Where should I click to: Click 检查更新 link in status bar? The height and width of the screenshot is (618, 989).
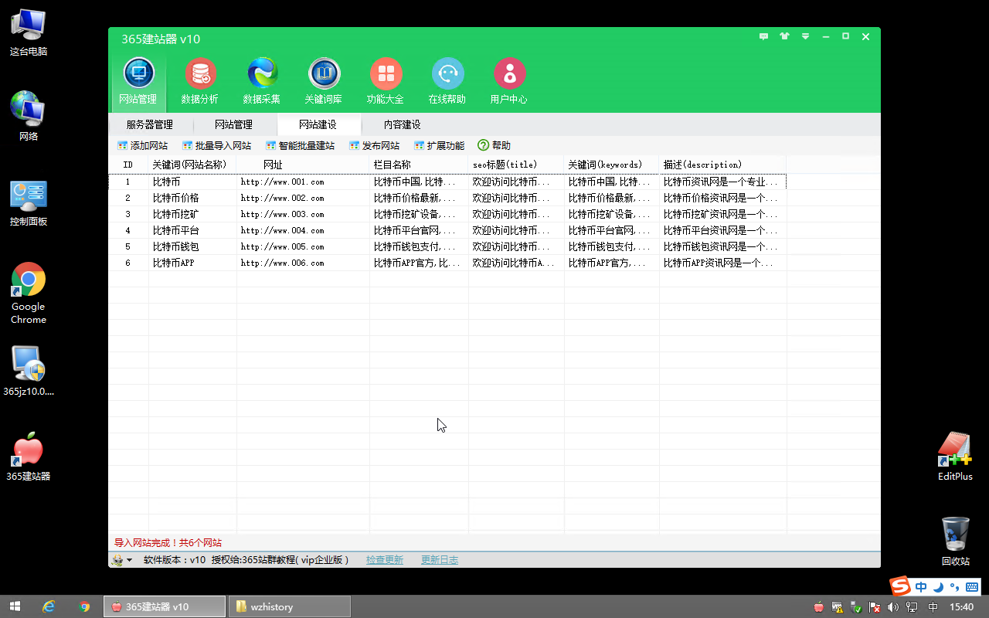(x=385, y=560)
